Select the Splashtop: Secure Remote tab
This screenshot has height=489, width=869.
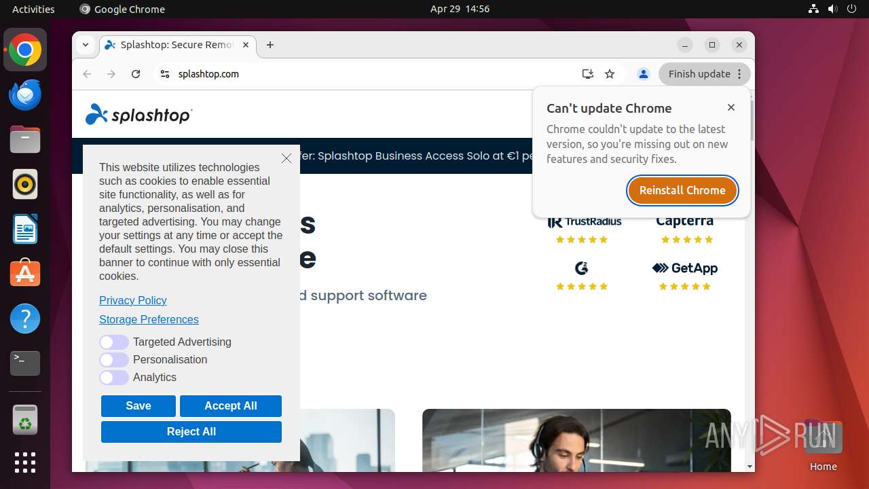coord(177,45)
